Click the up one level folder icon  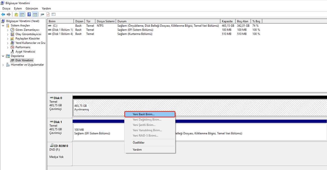[16, 14]
